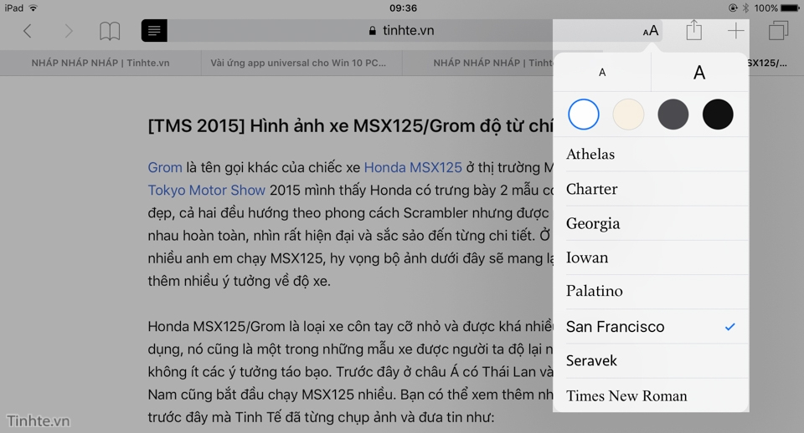
Task: Tap the aA text appearance button
Action: tap(650, 31)
